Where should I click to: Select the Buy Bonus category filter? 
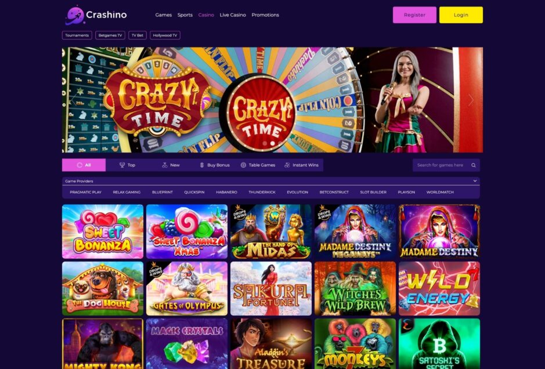coord(214,165)
